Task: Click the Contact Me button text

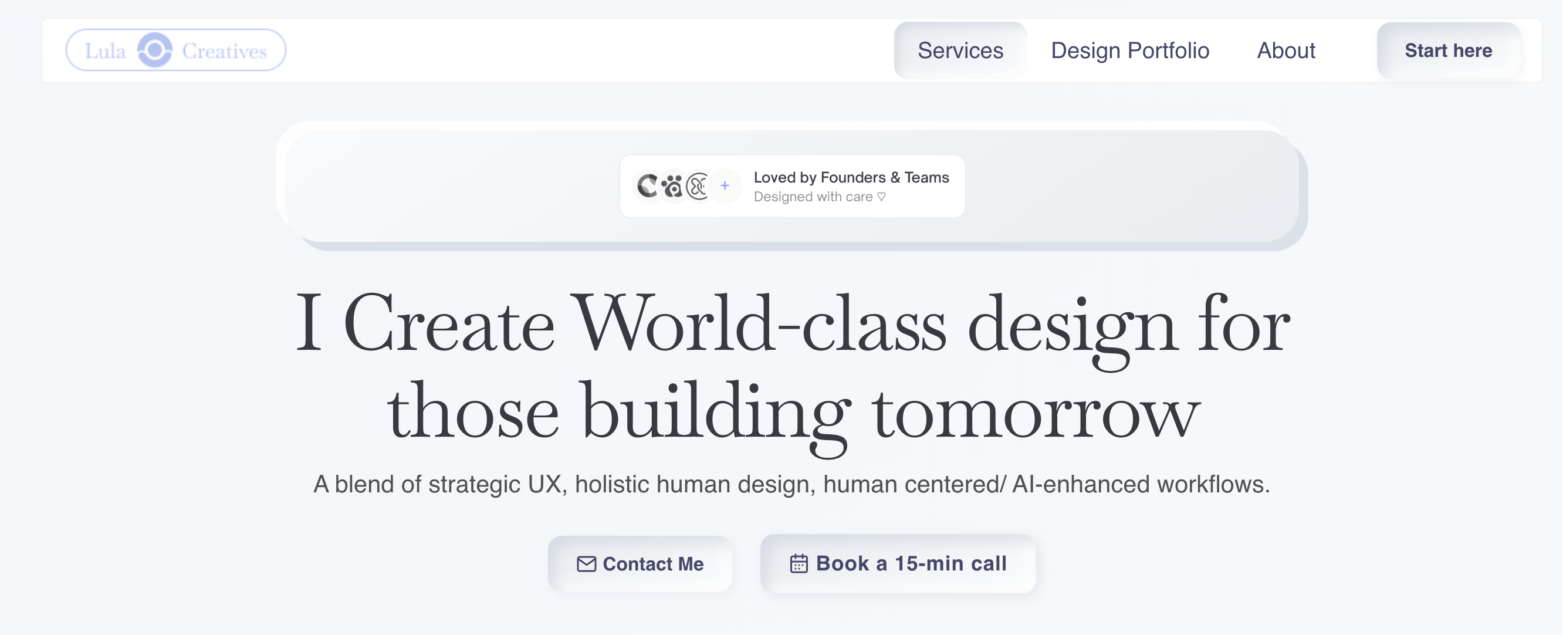Action: pos(653,564)
